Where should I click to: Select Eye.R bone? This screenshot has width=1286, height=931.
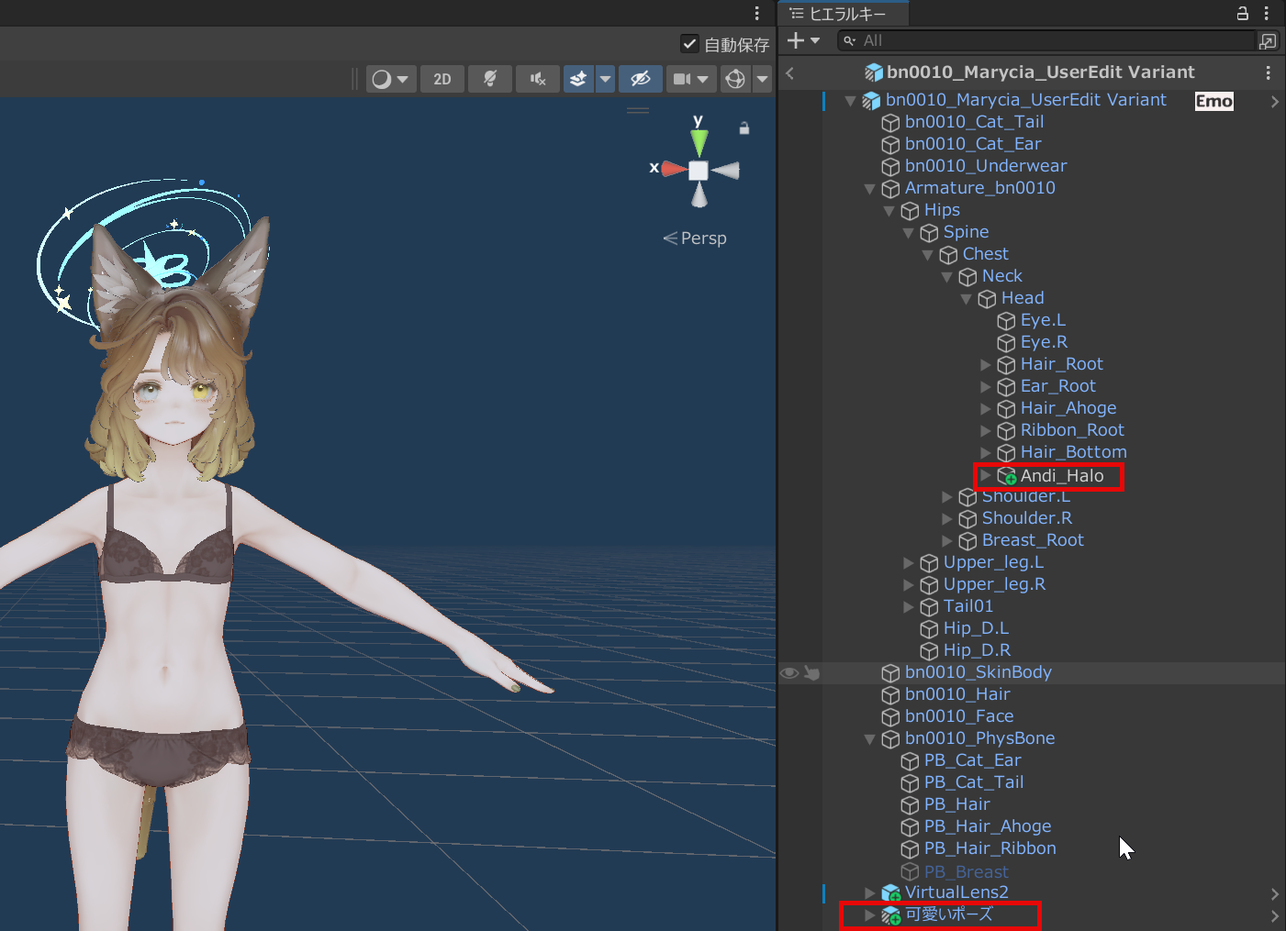click(1044, 342)
